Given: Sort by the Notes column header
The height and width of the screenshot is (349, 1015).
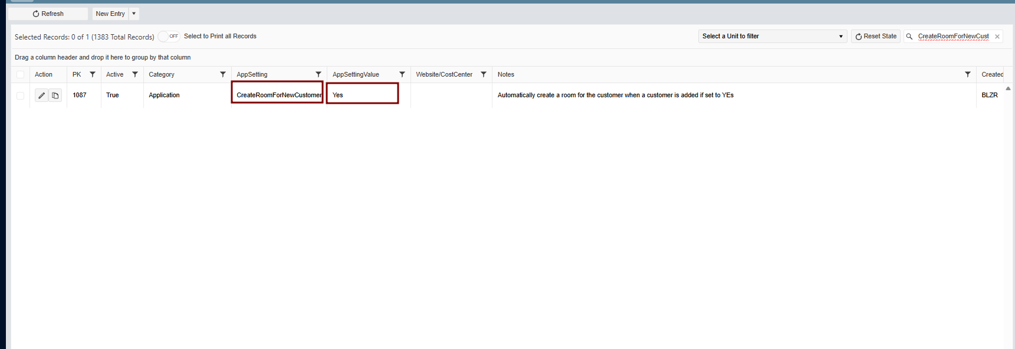Looking at the screenshot, I should click(506, 74).
